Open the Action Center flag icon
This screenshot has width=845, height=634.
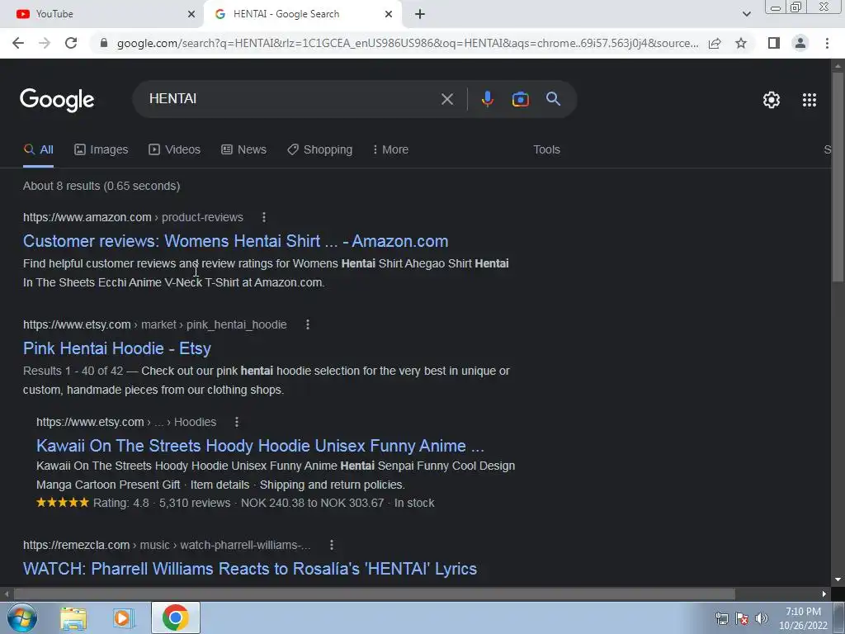pyautogui.click(x=742, y=618)
